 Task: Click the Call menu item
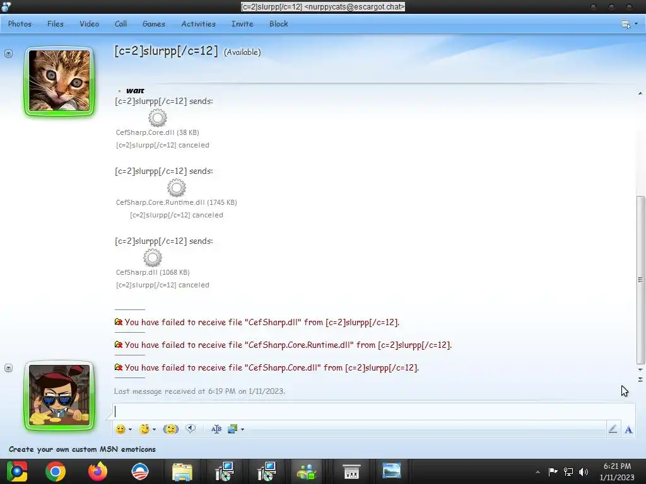click(120, 24)
